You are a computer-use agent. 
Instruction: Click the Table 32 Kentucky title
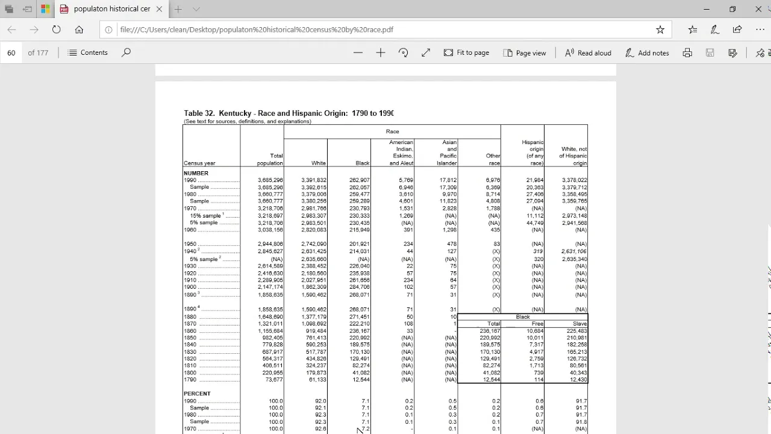coord(289,113)
